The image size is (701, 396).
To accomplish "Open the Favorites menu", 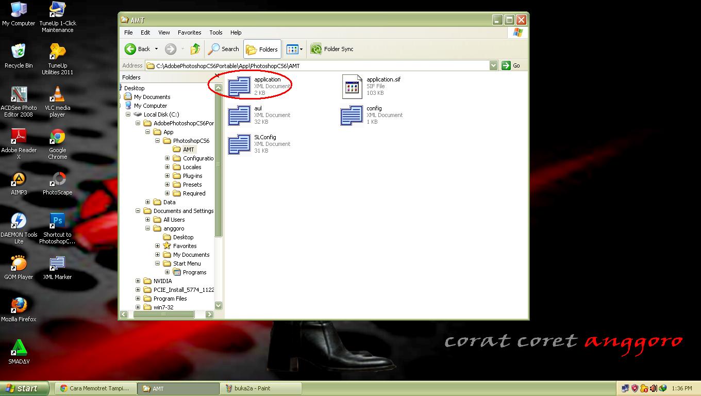I will (x=190, y=32).
